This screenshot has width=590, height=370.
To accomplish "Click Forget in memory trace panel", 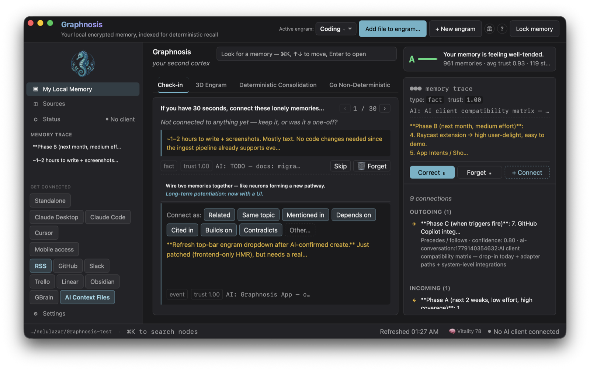I will (479, 172).
